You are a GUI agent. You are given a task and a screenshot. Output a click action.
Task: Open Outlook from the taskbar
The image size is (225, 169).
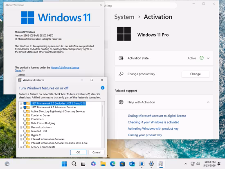[x=132, y=164]
